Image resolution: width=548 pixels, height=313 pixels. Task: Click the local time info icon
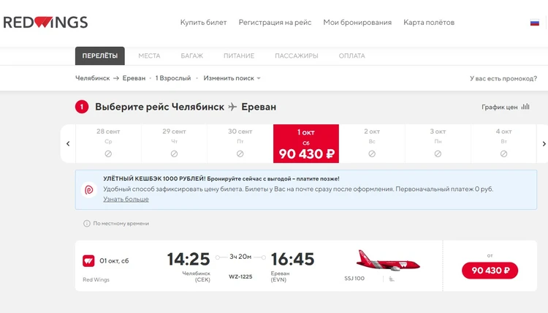click(87, 224)
